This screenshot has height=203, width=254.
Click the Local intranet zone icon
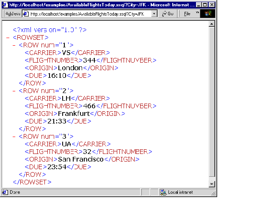tap(163, 192)
